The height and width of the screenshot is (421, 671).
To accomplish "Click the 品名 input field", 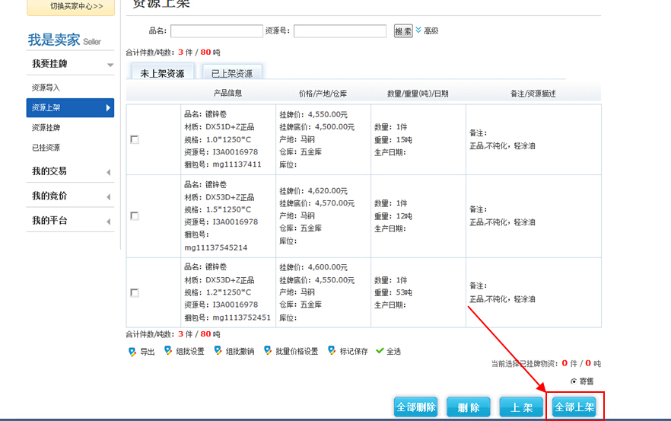I will pos(217,31).
